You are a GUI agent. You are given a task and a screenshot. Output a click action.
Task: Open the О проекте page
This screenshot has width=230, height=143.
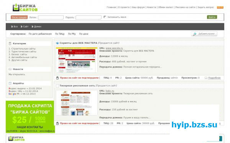tap(124, 7)
